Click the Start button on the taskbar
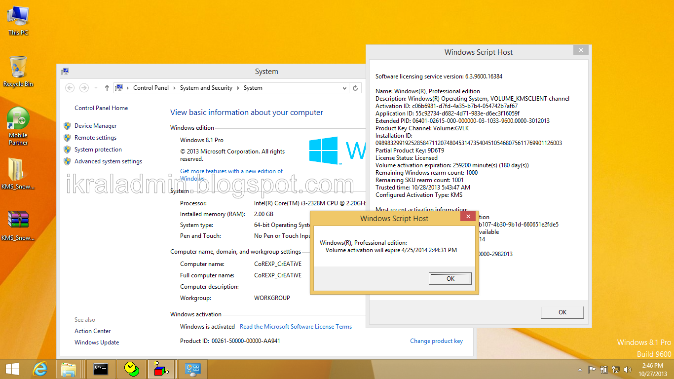674x379 pixels. [x=12, y=369]
